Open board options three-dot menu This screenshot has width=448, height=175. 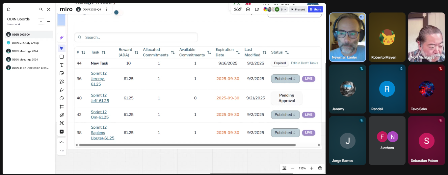coord(107,10)
